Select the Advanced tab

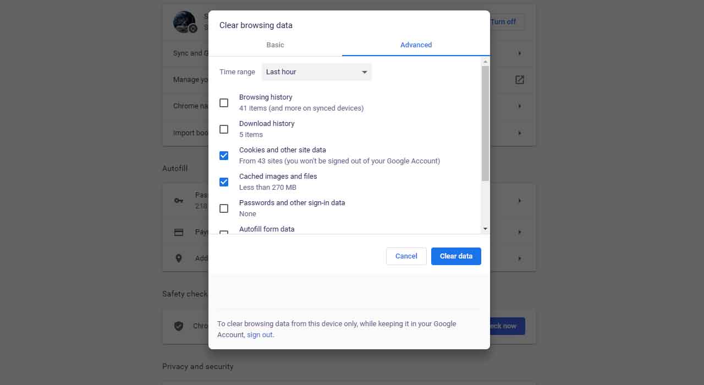tap(416, 45)
